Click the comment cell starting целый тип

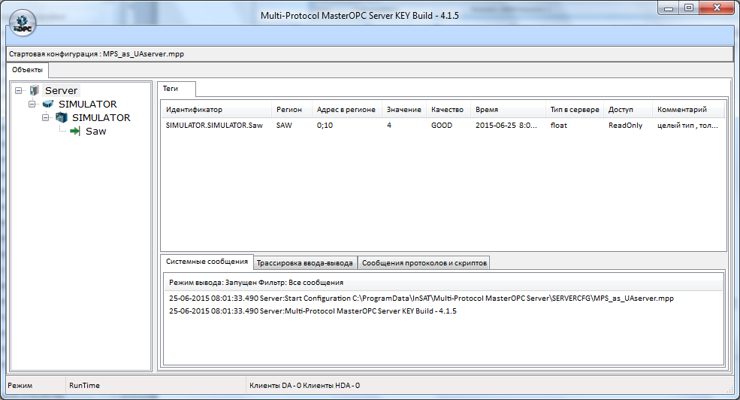pyautogui.click(x=687, y=125)
